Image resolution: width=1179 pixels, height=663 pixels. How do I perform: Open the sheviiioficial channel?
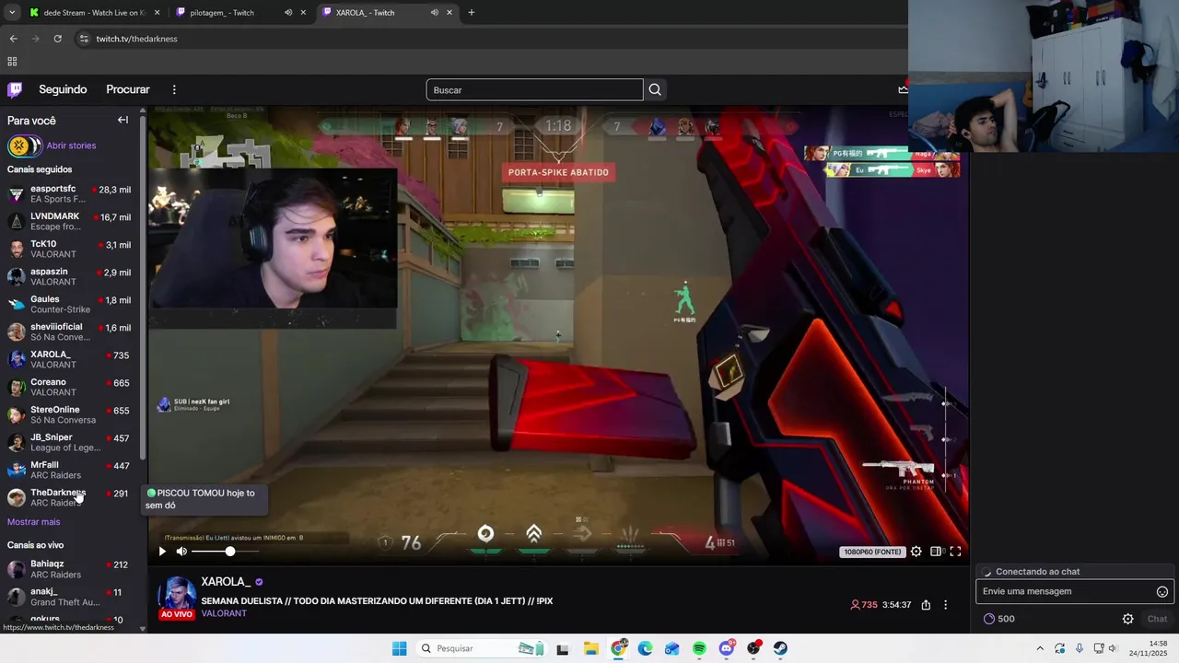point(70,332)
